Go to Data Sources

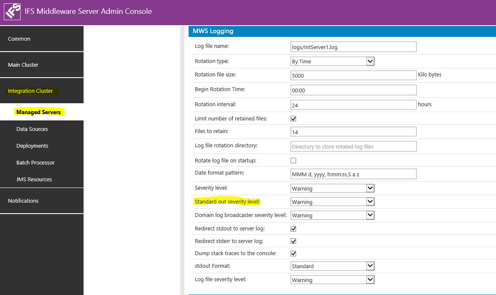pos(42,129)
